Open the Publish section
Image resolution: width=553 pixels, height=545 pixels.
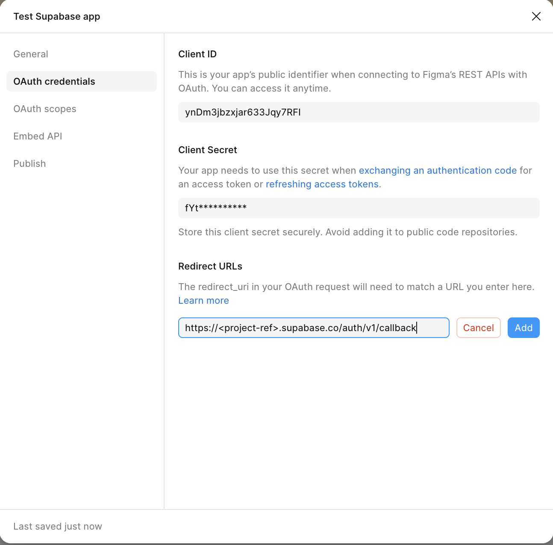(29, 163)
